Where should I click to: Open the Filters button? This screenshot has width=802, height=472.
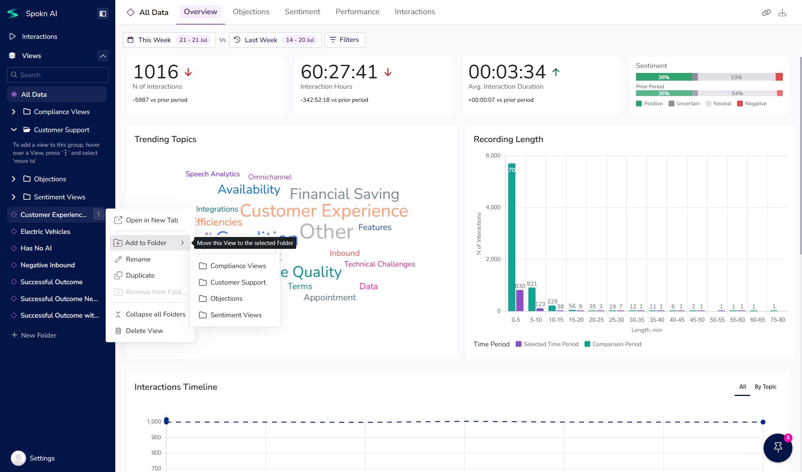coord(345,40)
